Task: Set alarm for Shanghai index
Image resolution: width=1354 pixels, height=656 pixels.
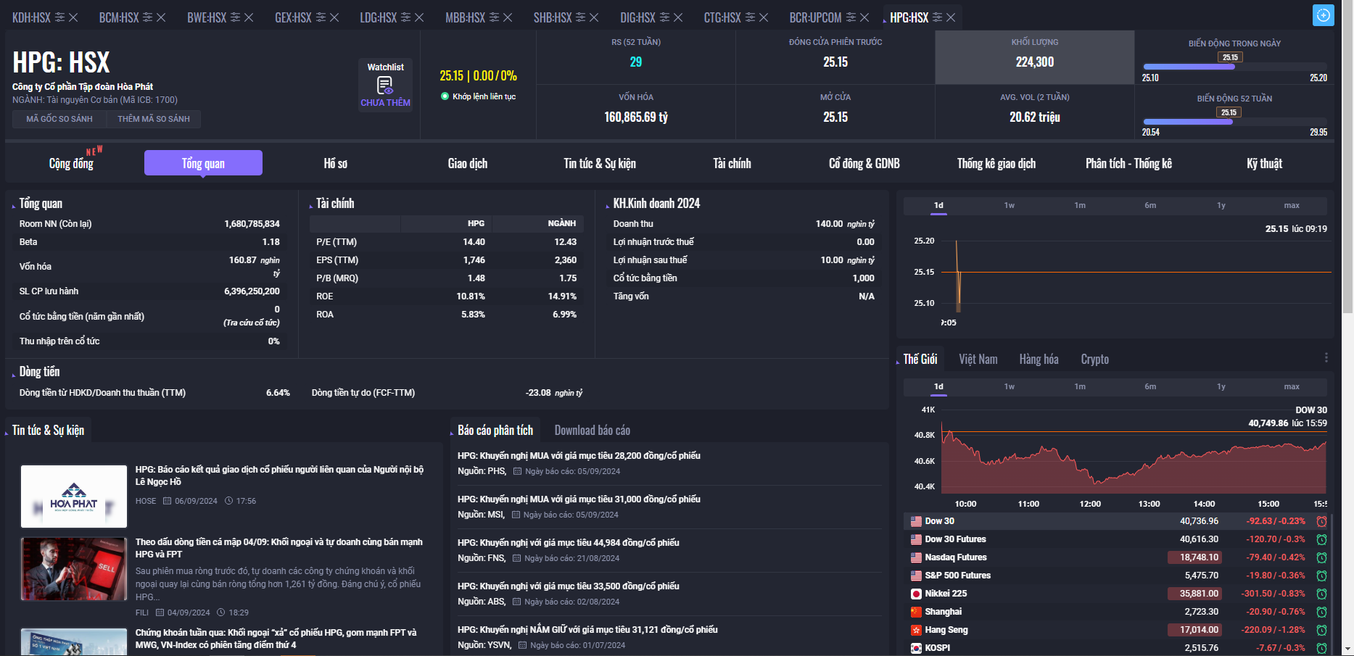Action: pos(1321,612)
